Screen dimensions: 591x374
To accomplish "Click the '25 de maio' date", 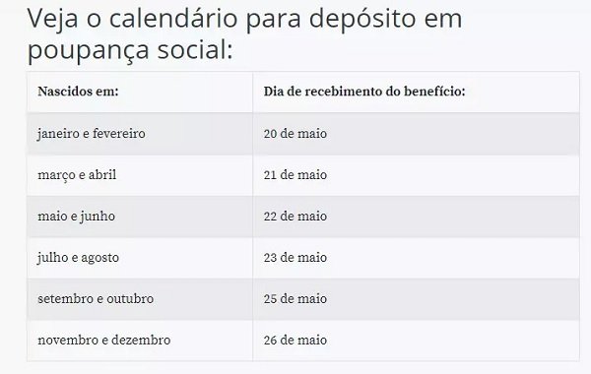I will pos(295,299).
